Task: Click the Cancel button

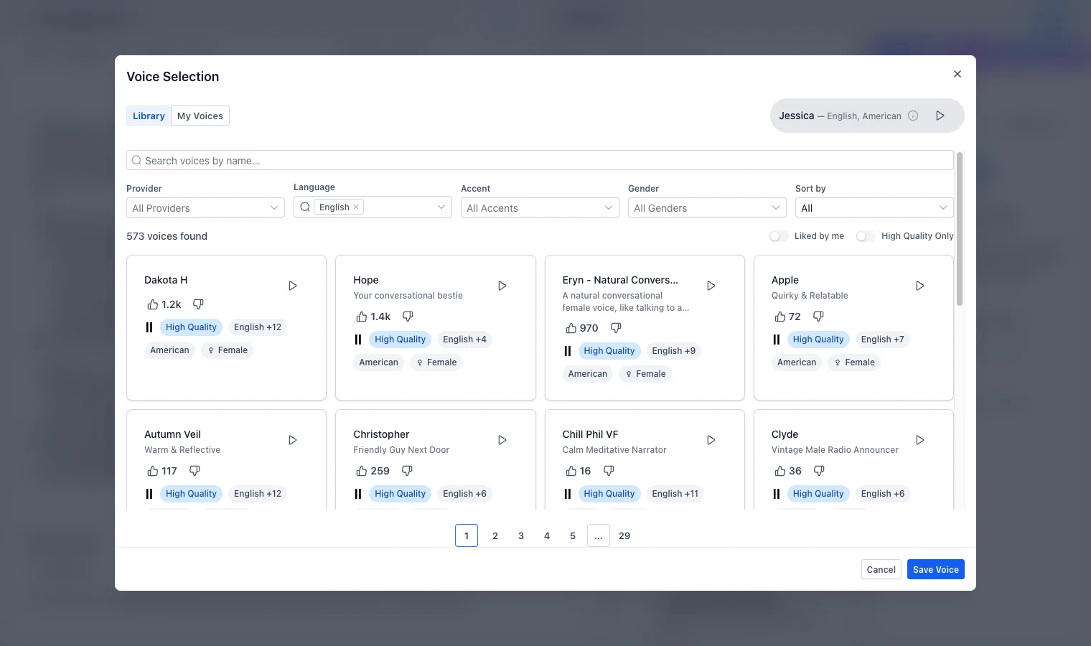Action: 881,569
